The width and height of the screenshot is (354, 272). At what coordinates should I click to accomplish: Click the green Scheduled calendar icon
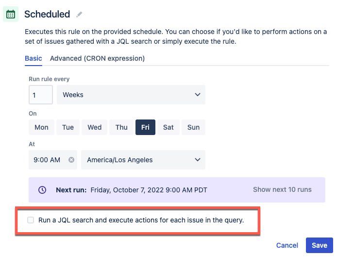tap(10, 15)
